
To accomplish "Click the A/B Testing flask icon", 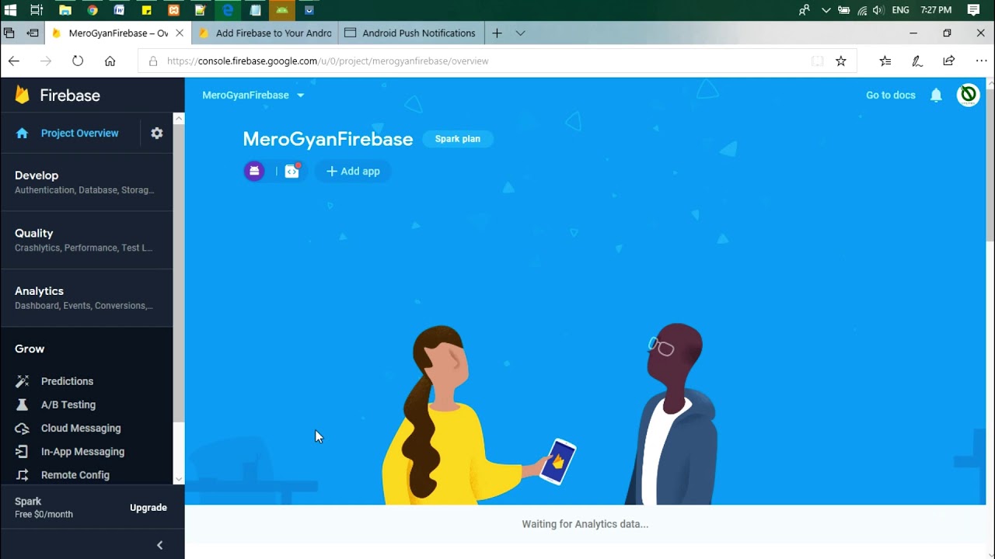I will [23, 404].
